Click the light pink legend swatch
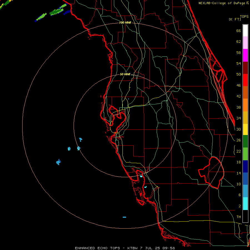 (x=245, y=43)
